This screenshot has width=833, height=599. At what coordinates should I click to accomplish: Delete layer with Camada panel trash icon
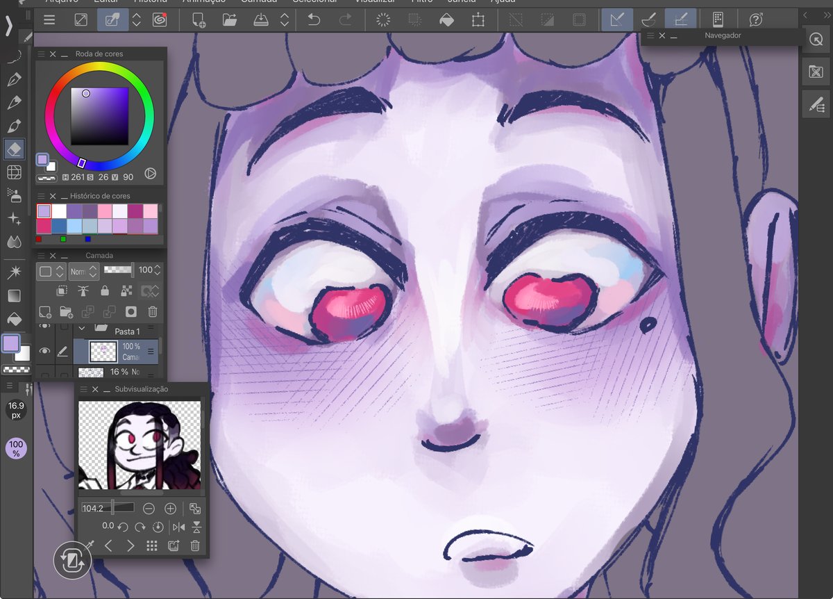(153, 312)
